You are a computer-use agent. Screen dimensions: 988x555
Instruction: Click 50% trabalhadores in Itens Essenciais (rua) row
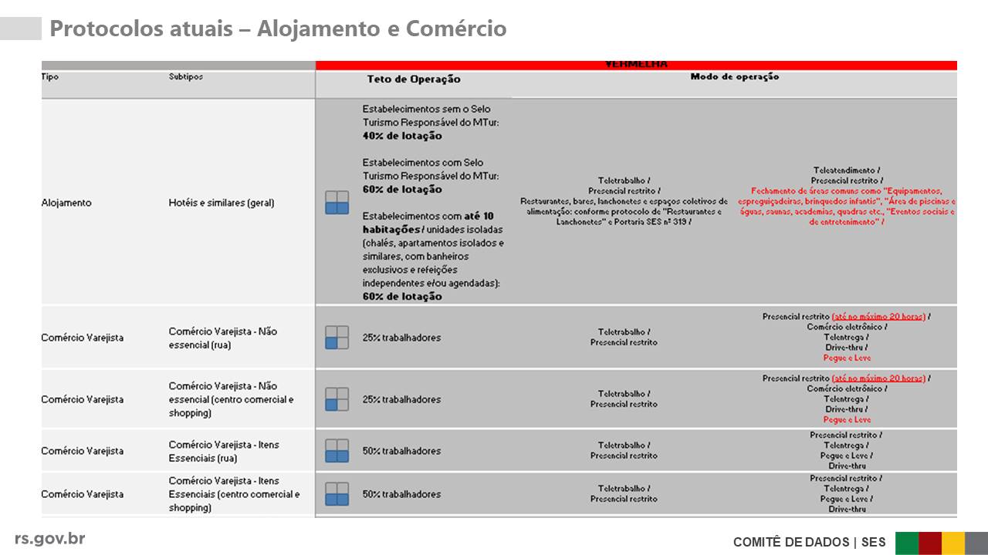click(401, 451)
